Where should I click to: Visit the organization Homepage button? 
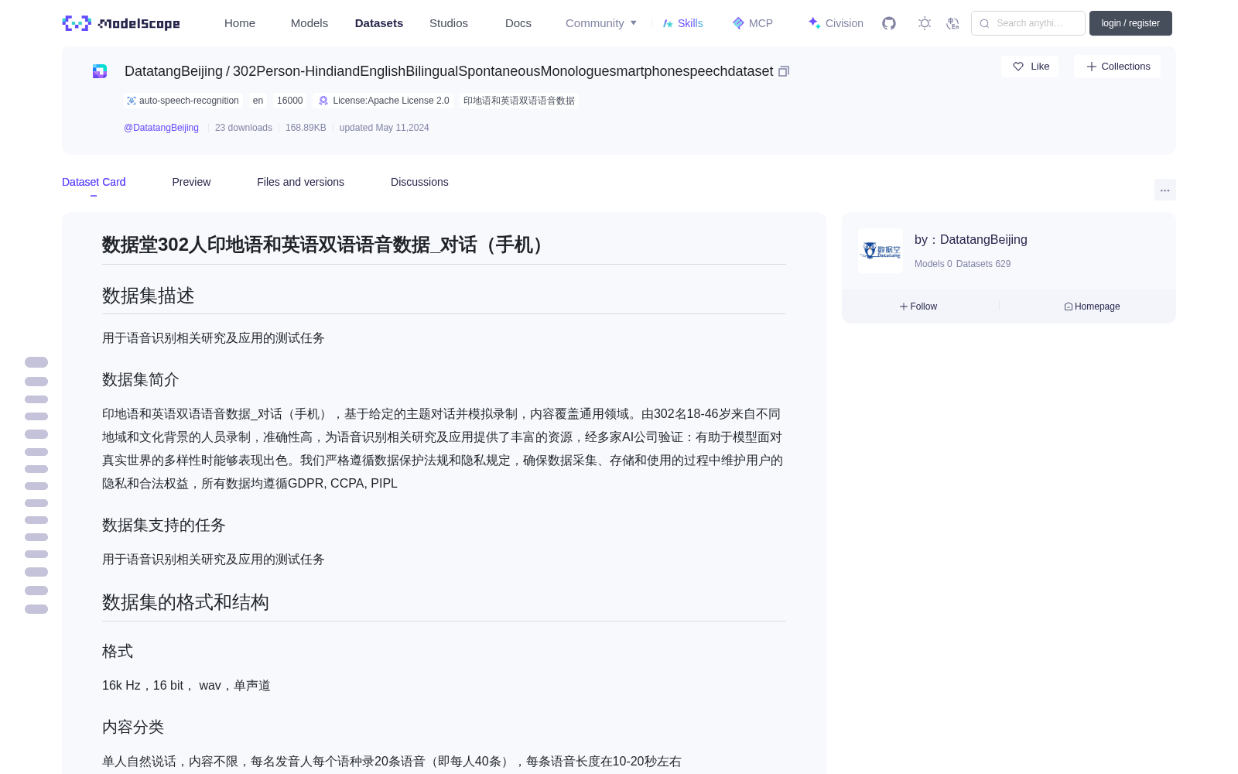tap(1092, 307)
